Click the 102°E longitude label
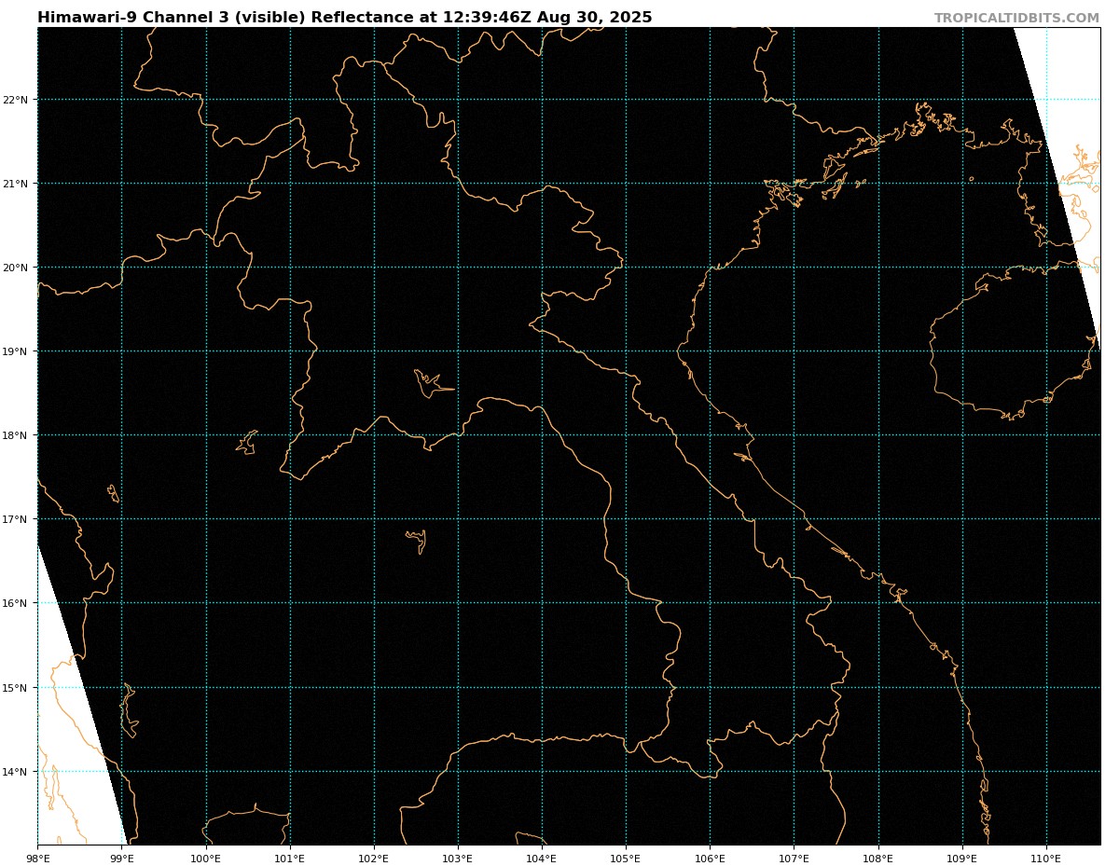1119x866 pixels. [374, 859]
